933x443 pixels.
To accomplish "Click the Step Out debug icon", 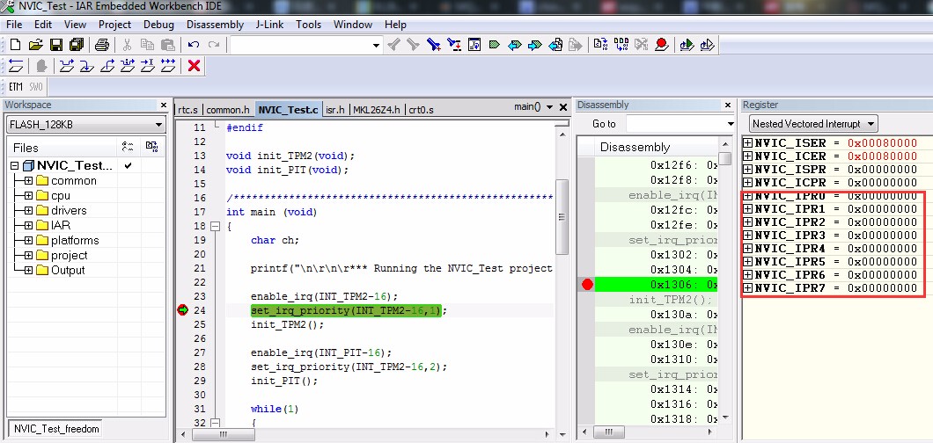I will pos(107,65).
